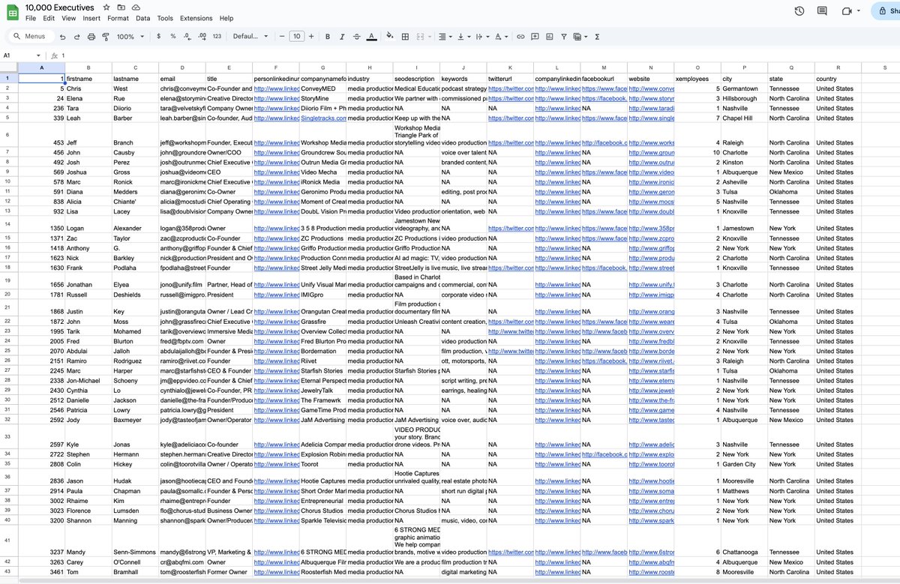The image size is (900, 584).
Task: Open Tarik Mohamed's Twitter URL link
Action: coord(510,331)
